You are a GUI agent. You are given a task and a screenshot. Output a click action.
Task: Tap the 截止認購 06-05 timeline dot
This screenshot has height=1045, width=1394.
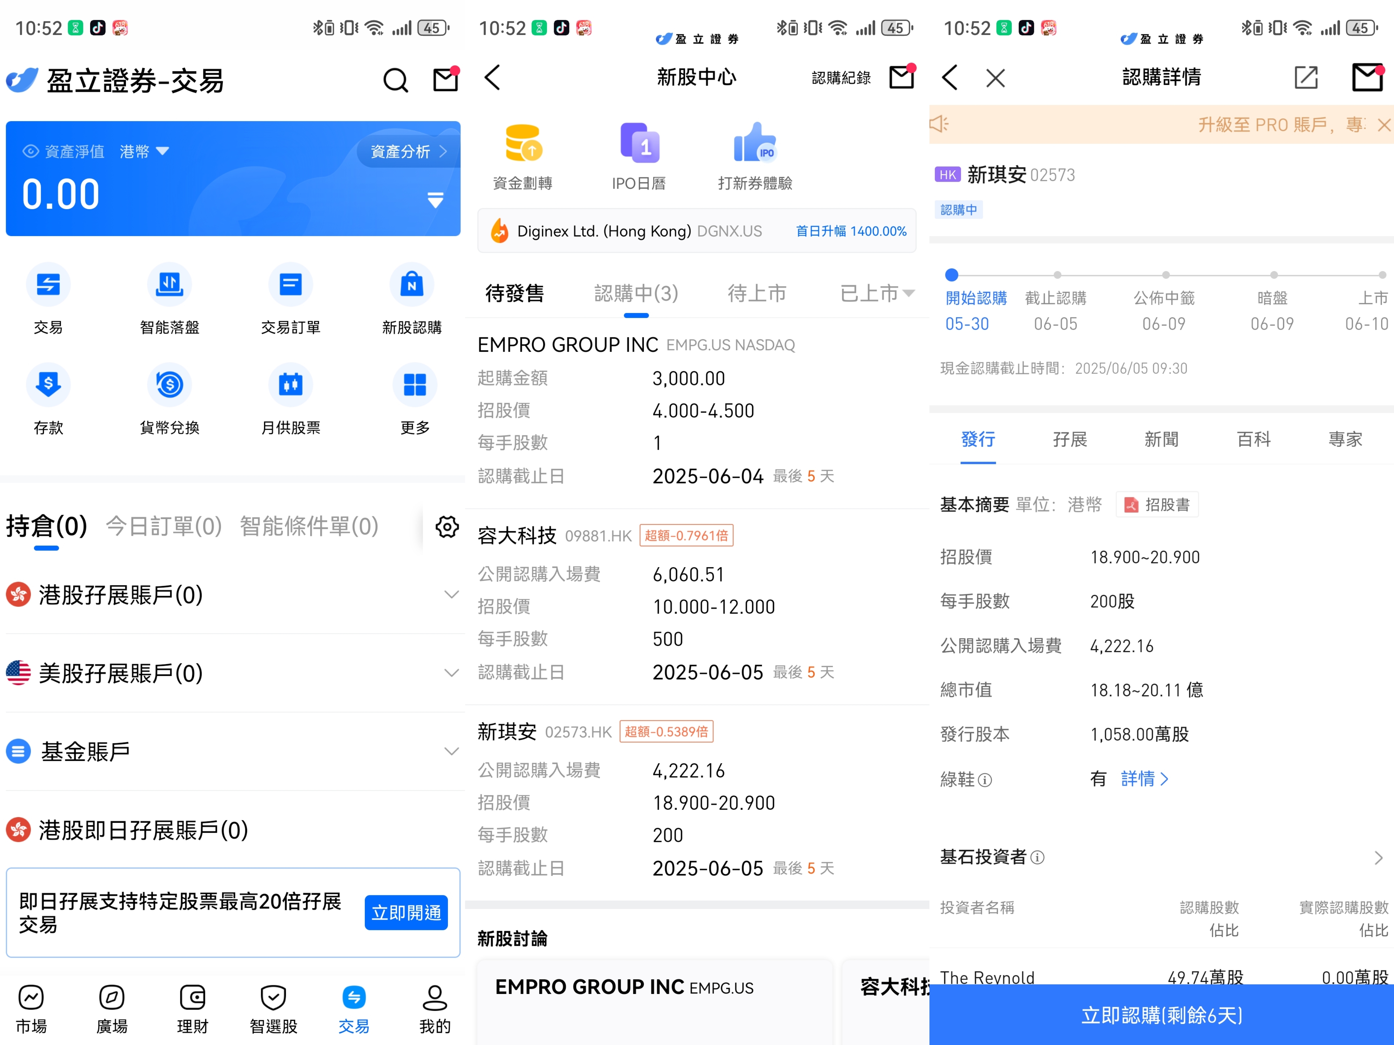(1057, 275)
